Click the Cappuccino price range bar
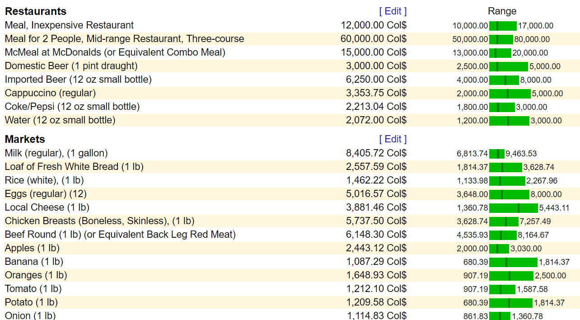 510,94
